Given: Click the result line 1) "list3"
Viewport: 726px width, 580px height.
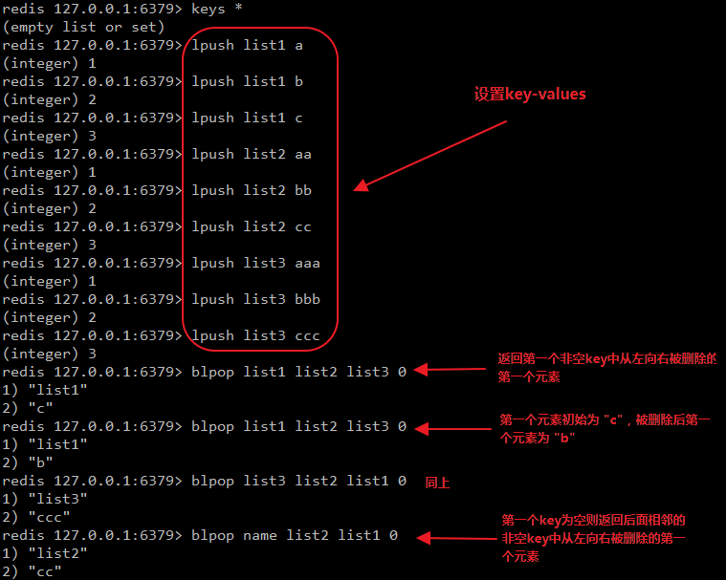Looking at the screenshot, I should pos(44,499).
